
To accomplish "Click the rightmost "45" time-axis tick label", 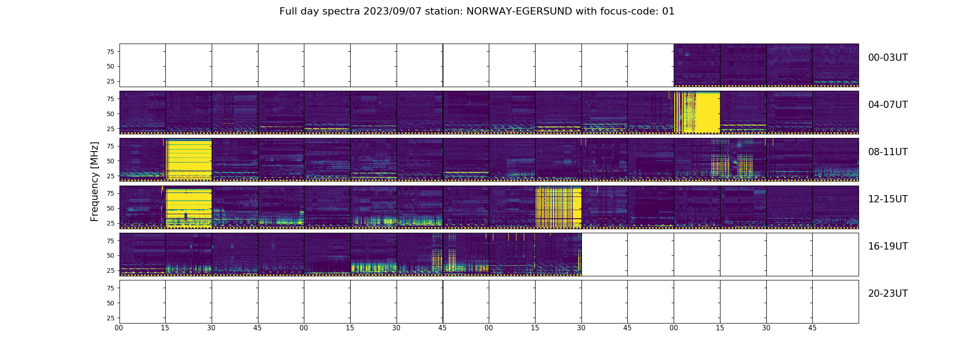I will [812, 328].
